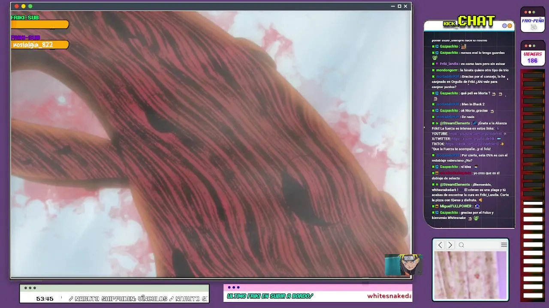
Task: Click the 'ni idea' chat message
Action: tap(465, 167)
